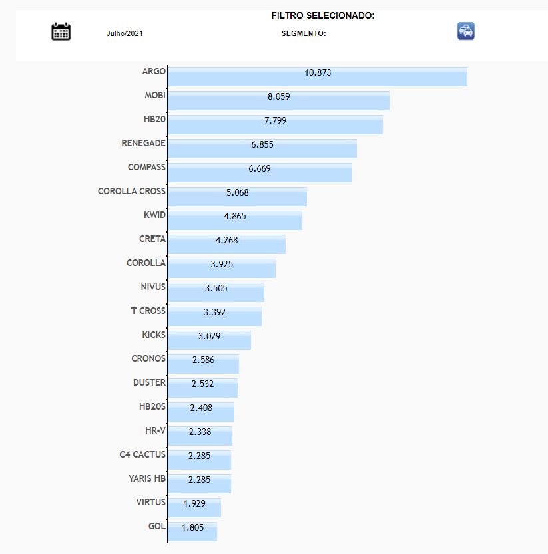Click the YARIS HB axis label

tap(147, 478)
